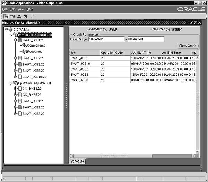
Task: Select the SWAT_JOB2 cell in Job column
Action: point(85,69)
